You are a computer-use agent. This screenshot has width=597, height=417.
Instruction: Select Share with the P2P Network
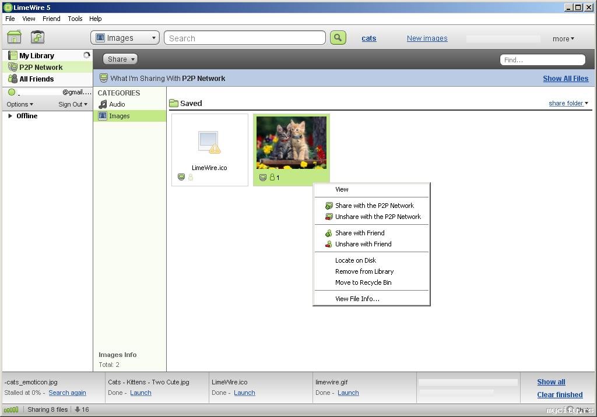(x=371, y=206)
